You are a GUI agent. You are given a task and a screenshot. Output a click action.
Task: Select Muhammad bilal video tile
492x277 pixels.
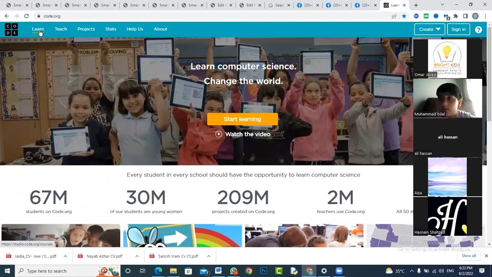447,98
